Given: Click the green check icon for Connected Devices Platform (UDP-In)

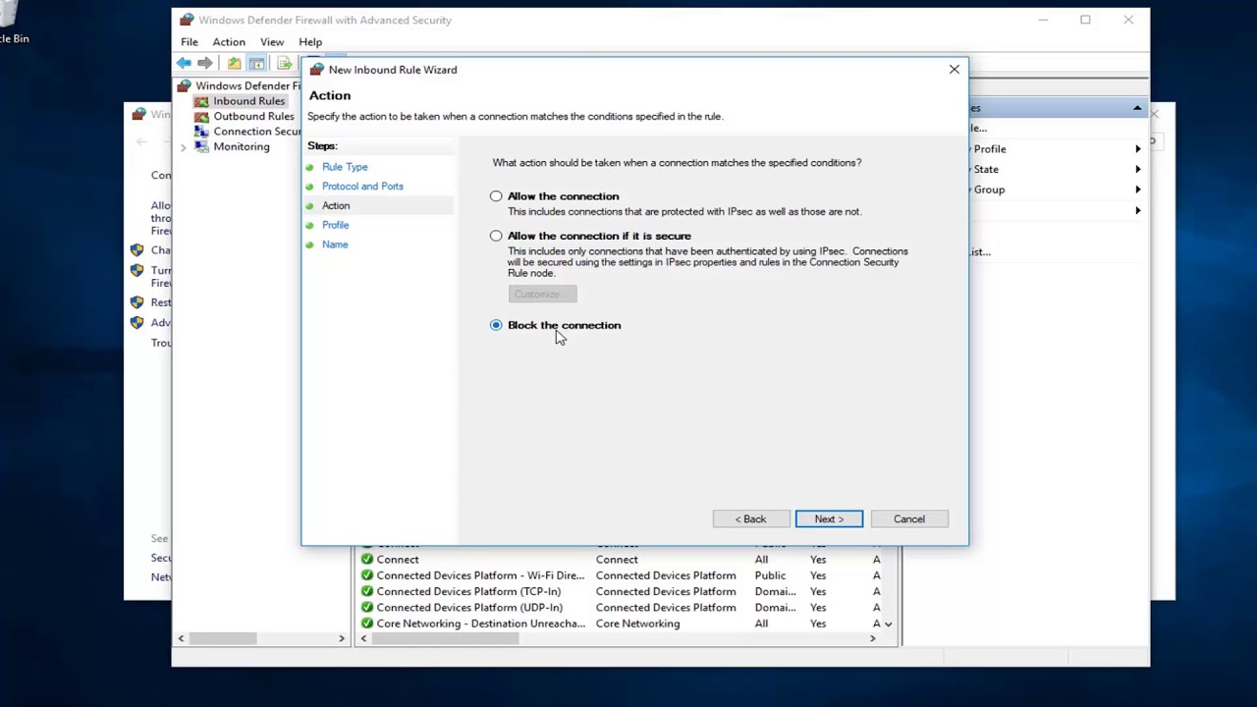Looking at the screenshot, I should [x=366, y=607].
